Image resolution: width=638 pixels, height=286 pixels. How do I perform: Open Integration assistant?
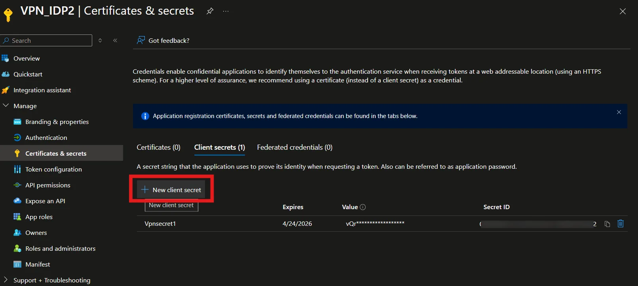tap(42, 90)
